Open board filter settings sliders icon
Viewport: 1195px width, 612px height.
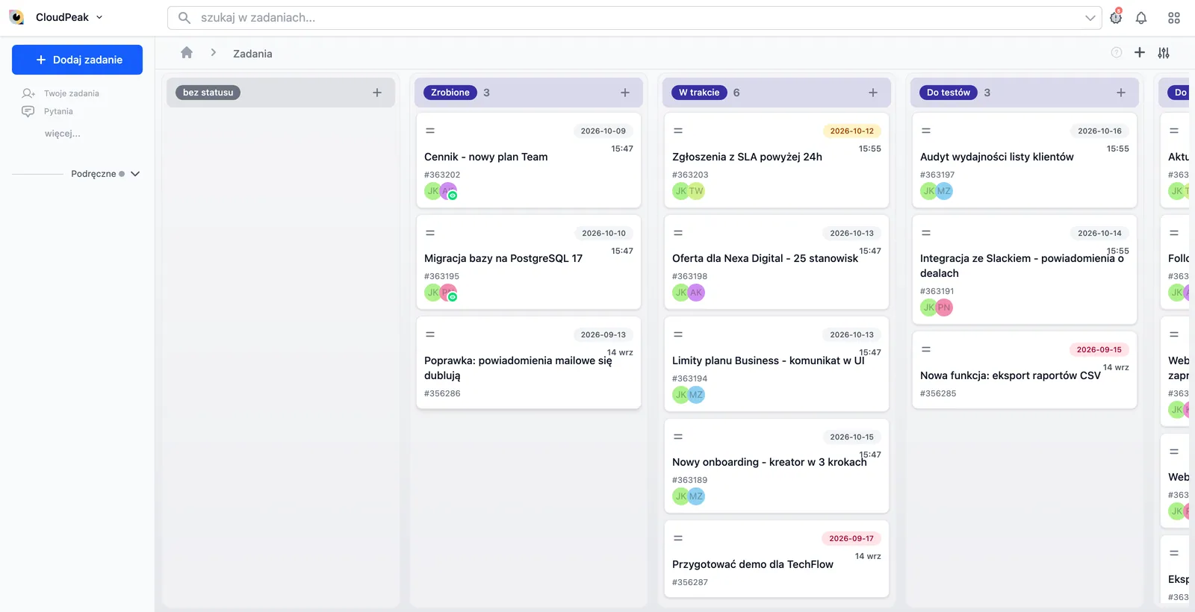1164,53
